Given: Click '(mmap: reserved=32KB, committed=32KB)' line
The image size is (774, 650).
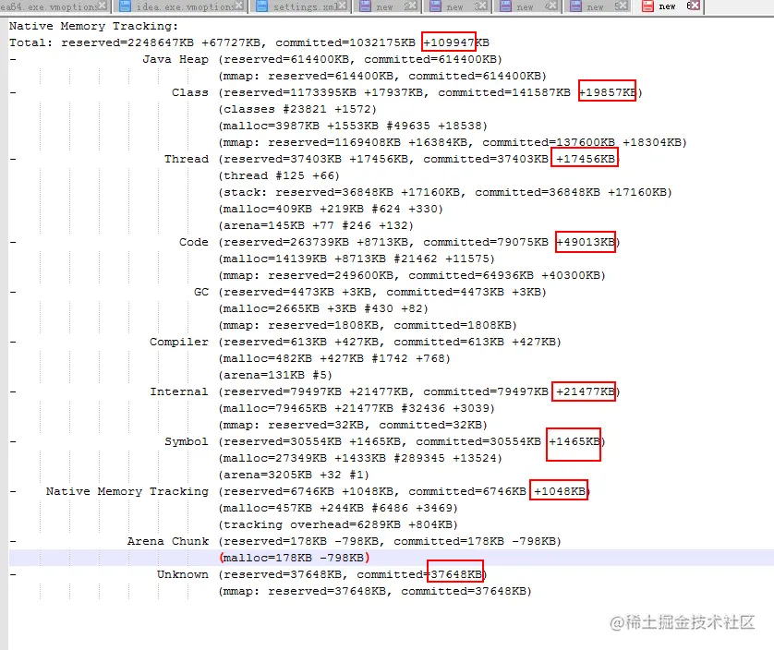Looking at the screenshot, I should (353, 425).
